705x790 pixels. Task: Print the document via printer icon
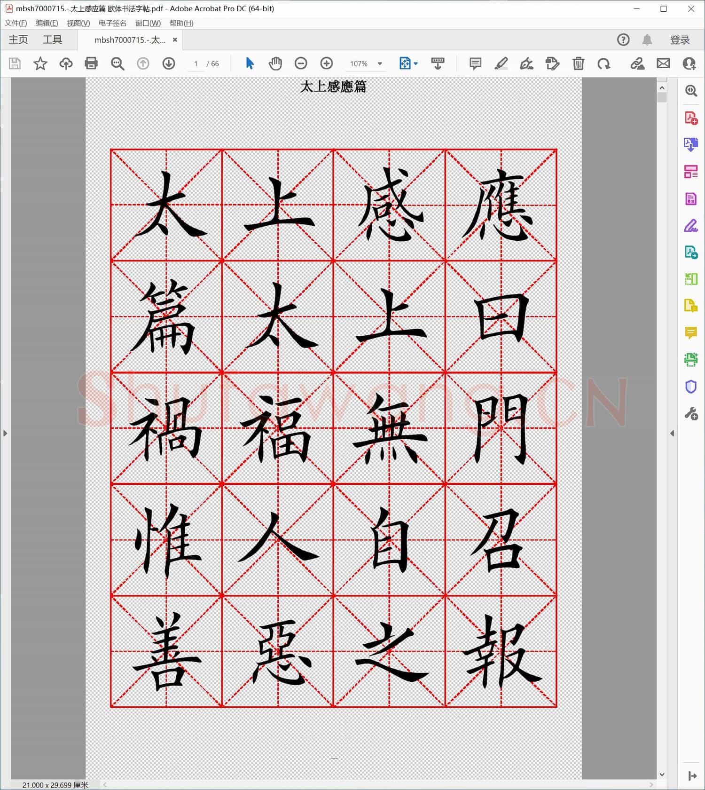tap(91, 63)
